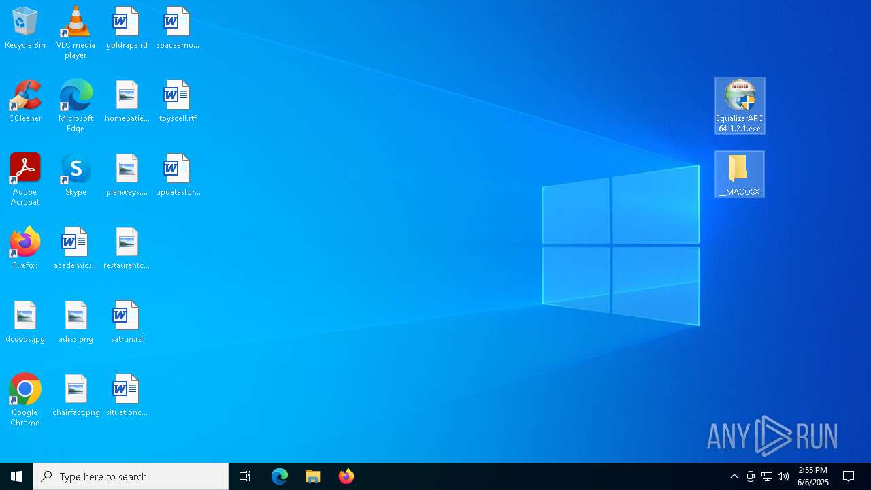Select the spaceamo... Word document icon
Image resolution: width=871 pixels, height=490 pixels.
coord(178,29)
